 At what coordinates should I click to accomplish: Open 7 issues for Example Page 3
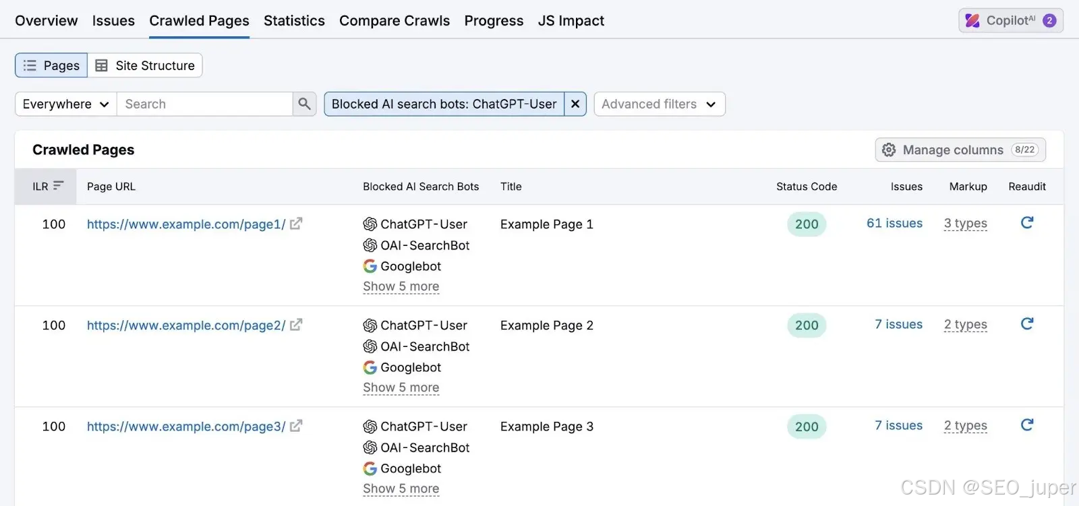coord(898,425)
